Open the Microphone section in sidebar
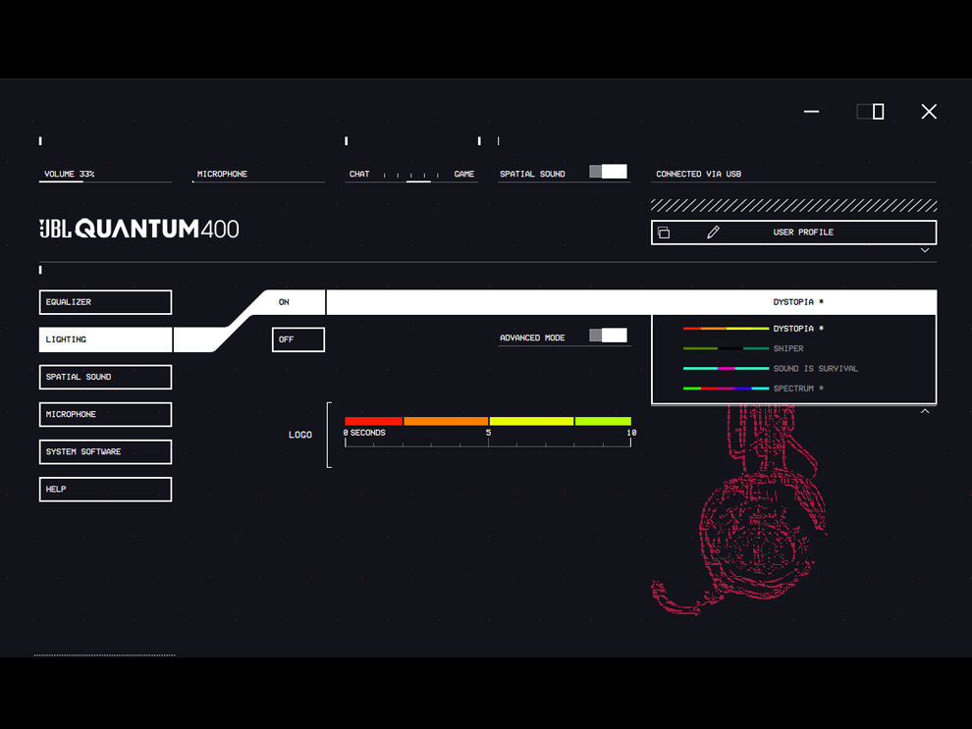 105,414
